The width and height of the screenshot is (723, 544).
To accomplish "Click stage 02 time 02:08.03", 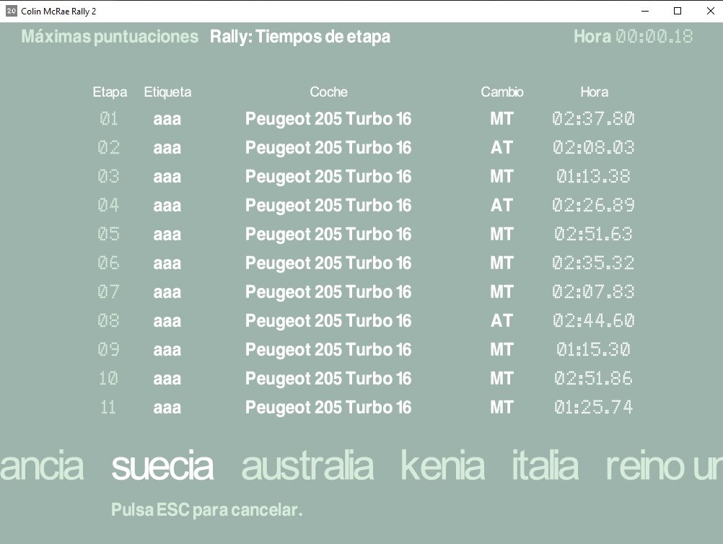I will [x=593, y=148].
